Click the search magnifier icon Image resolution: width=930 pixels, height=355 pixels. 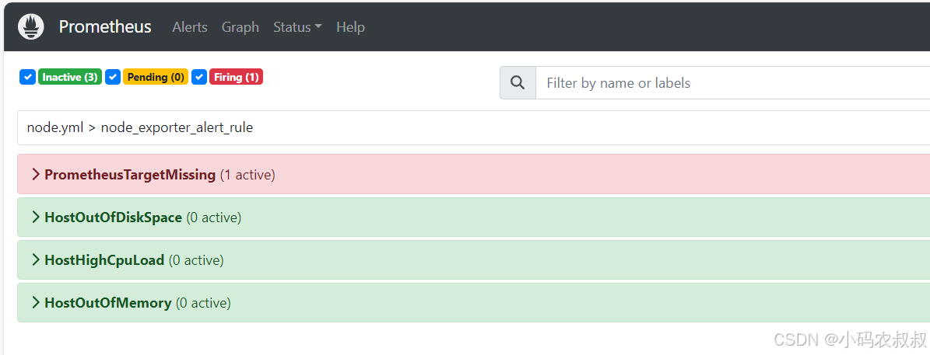(518, 83)
